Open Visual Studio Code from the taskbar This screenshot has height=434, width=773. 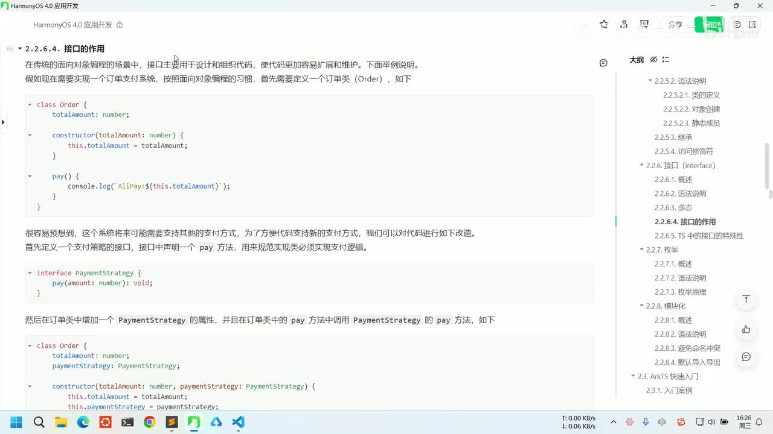[x=239, y=422]
